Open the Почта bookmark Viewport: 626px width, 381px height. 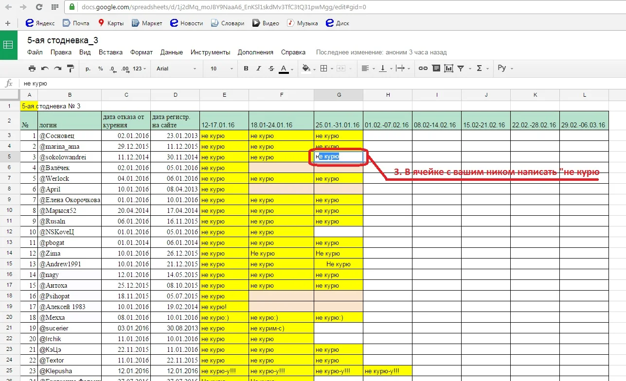pos(75,23)
